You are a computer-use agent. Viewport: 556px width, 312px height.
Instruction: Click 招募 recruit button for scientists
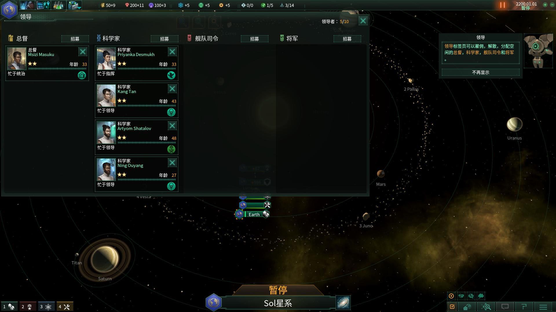point(164,38)
